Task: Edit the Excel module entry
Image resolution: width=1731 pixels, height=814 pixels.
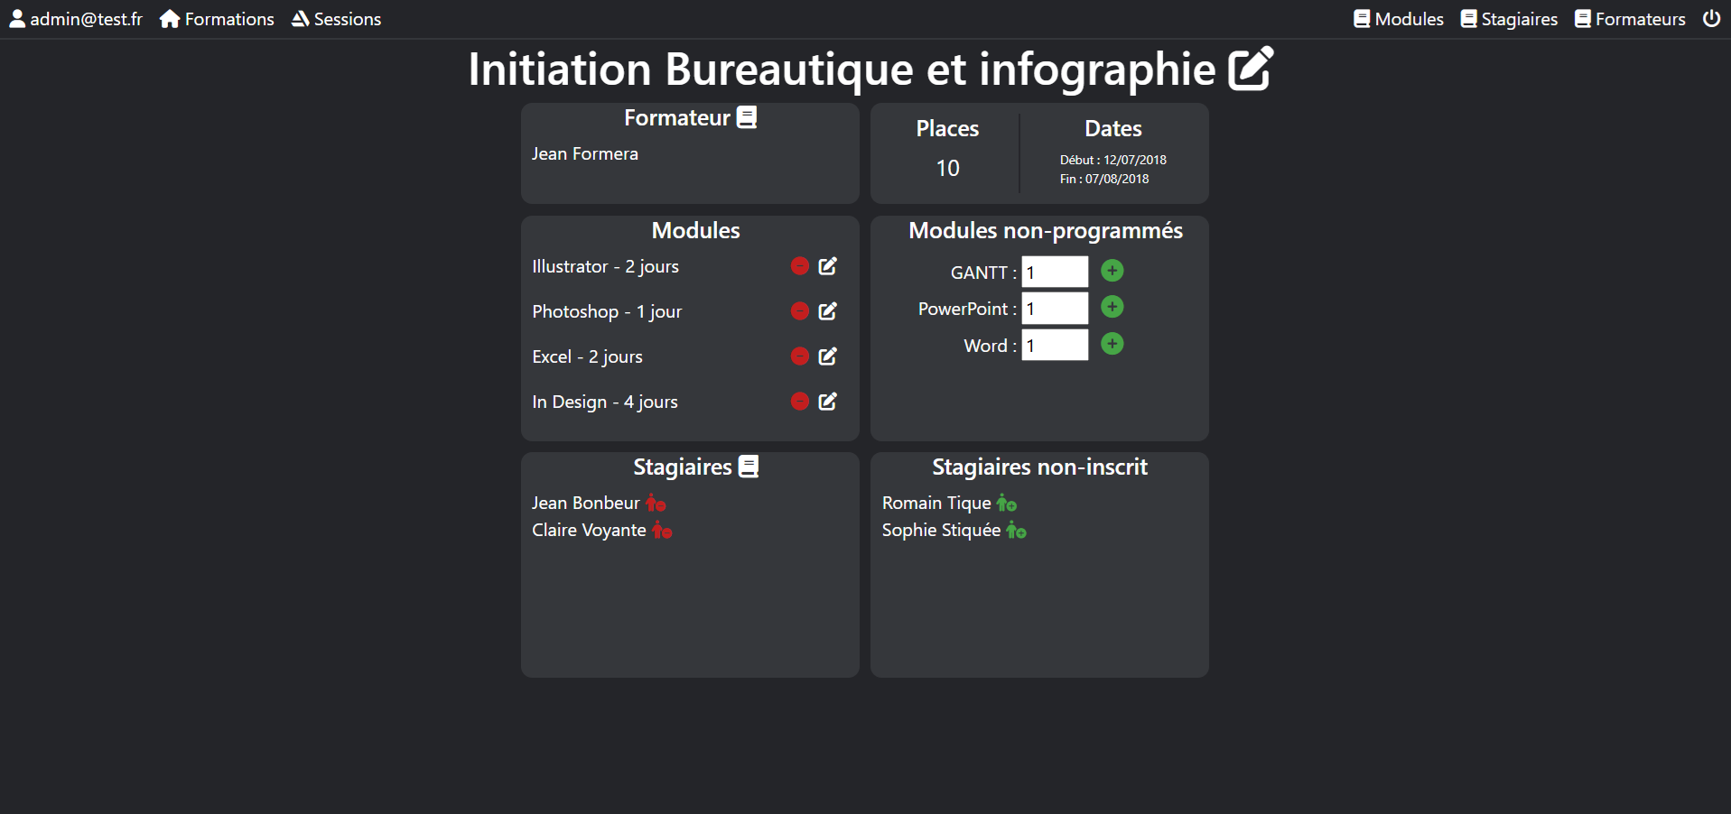Action: tap(828, 356)
